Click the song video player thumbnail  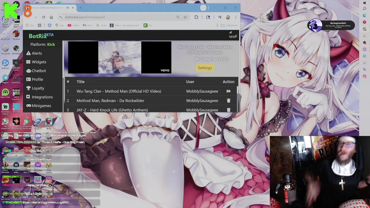(120, 57)
